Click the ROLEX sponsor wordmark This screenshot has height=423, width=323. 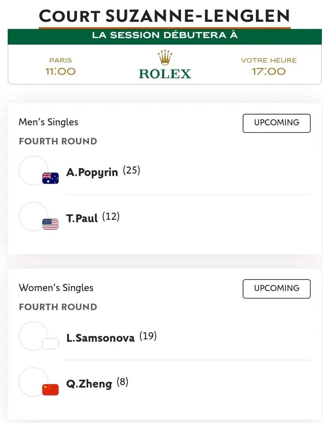click(165, 74)
